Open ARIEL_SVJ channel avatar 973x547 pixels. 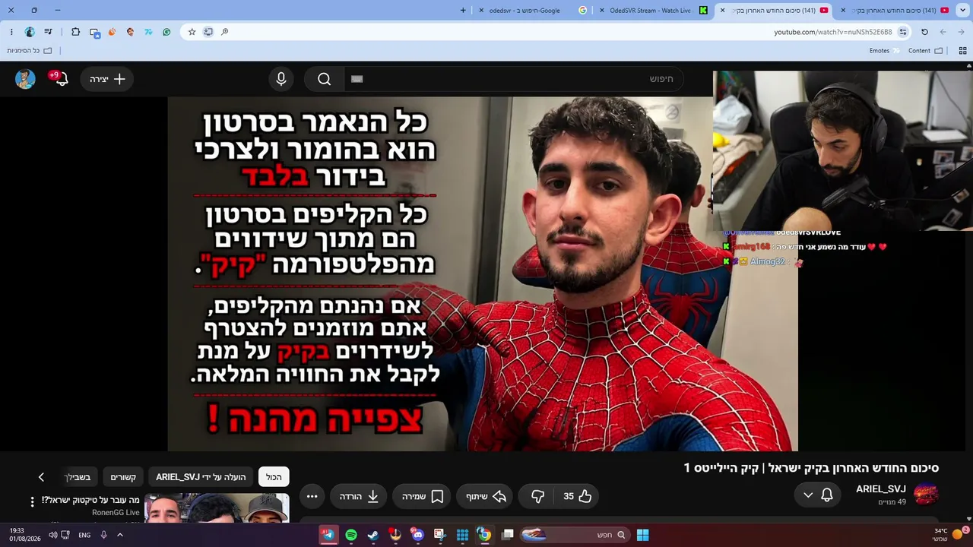click(926, 494)
